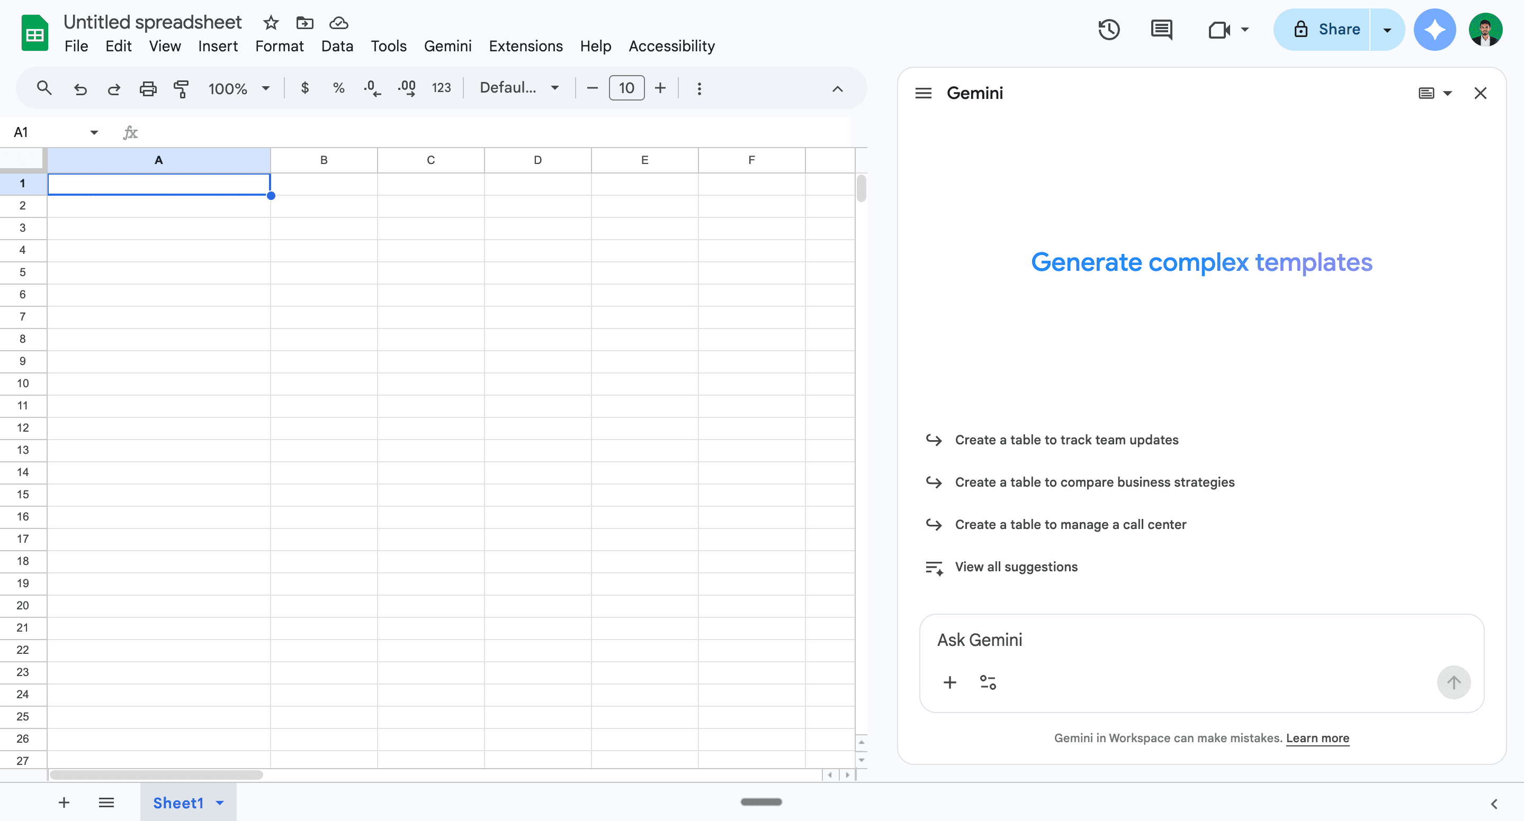Open the Sheet1 tab dropdown menu

click(x=219, y=802)
